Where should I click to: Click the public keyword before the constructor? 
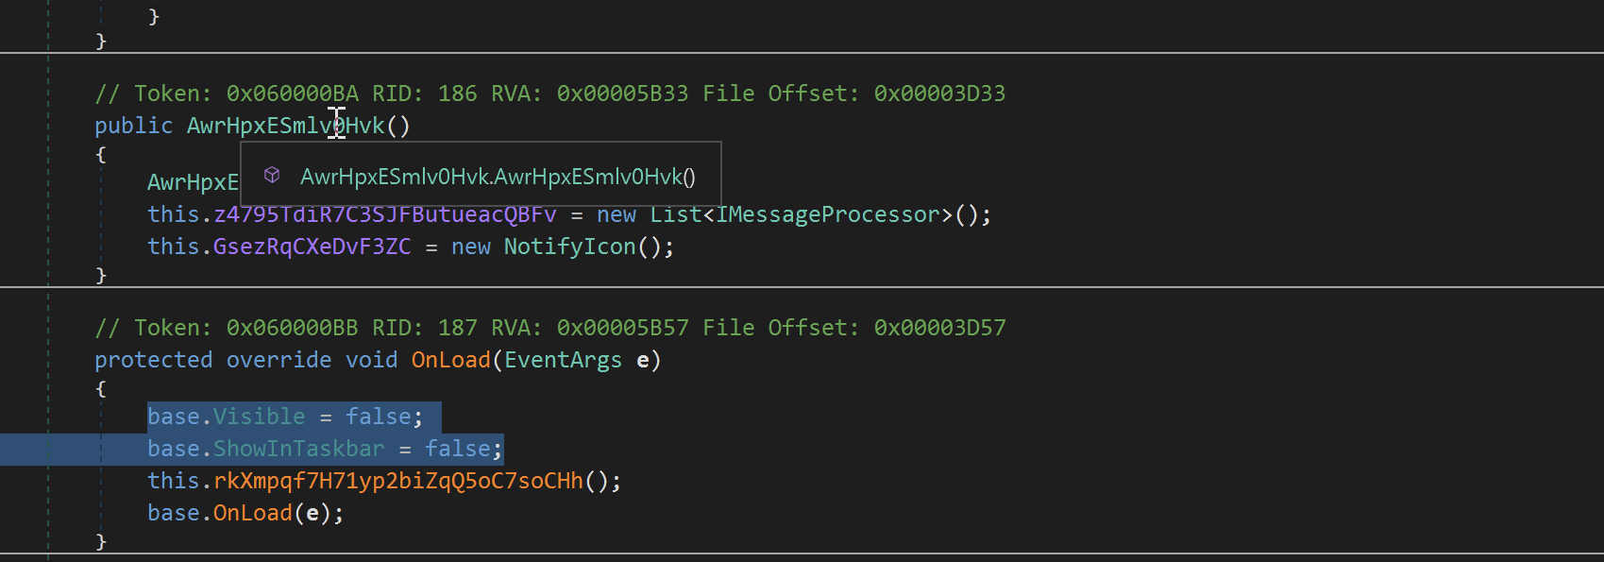tap(133, 126)
